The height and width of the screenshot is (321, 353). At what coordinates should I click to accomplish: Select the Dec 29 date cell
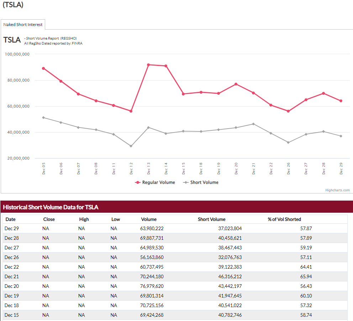[x=12, y=229]
